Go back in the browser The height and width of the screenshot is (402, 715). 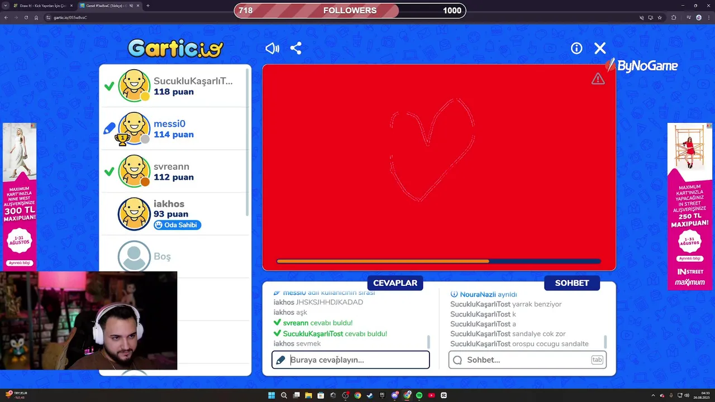tap(6, 17)
